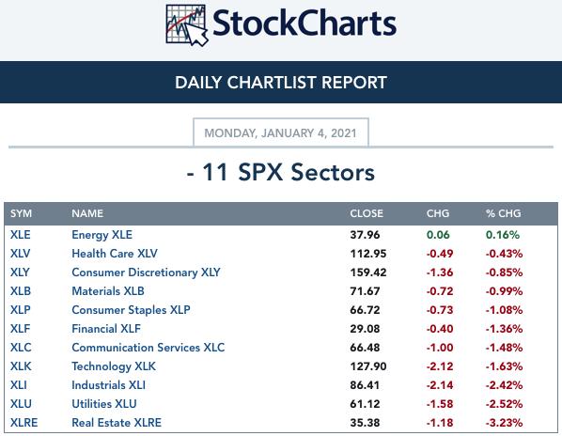
Task: Open the XLE symbol link
Action: point(21,235)
